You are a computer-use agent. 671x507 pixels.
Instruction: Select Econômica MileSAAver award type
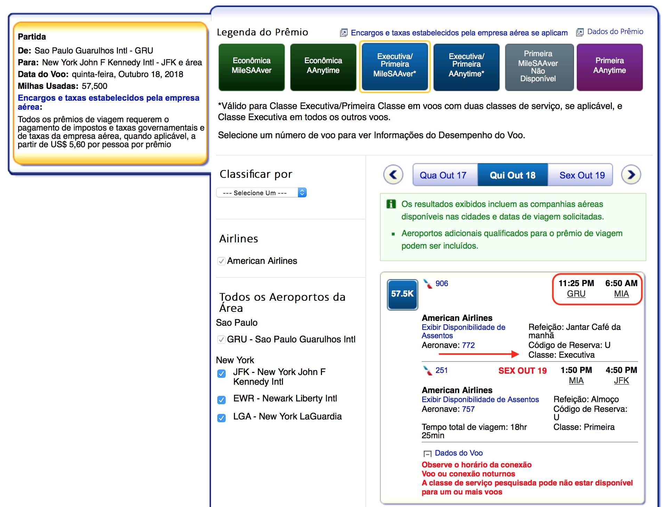[x=252, y=67]
